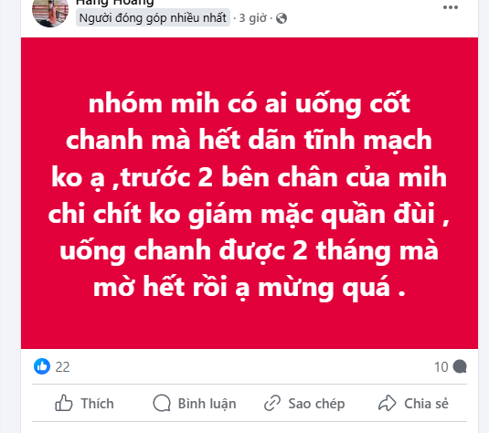This screenshot has height=433, width=489.
Task: View the 22 reactions count
Action: (62, 367)
